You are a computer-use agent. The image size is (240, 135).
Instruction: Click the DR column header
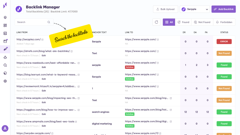point(184,32)
